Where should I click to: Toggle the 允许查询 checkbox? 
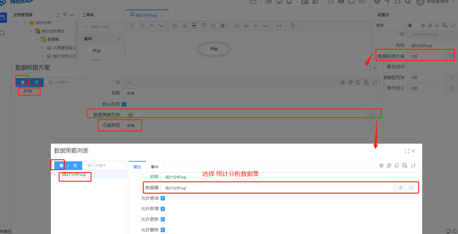[163, 198]
